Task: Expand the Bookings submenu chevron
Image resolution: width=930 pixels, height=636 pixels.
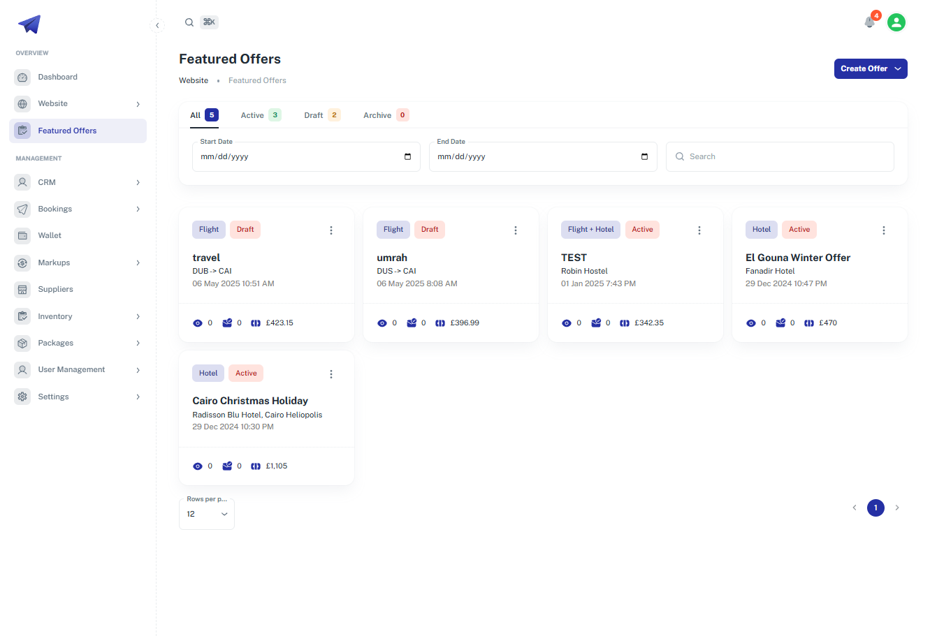Action: [138, 209]
